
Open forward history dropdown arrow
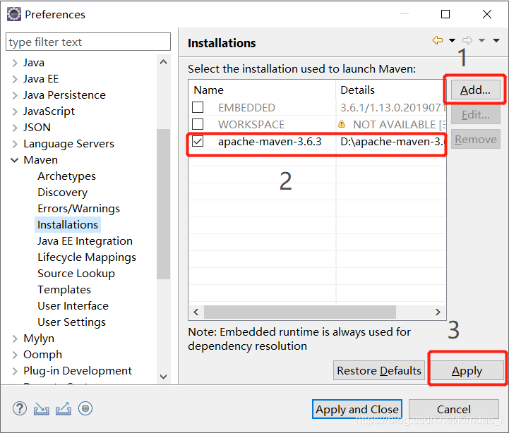pos(481,40)
